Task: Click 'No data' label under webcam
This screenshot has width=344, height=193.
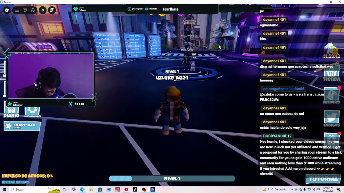Action: pyautogui.click(x=80, y=104)
